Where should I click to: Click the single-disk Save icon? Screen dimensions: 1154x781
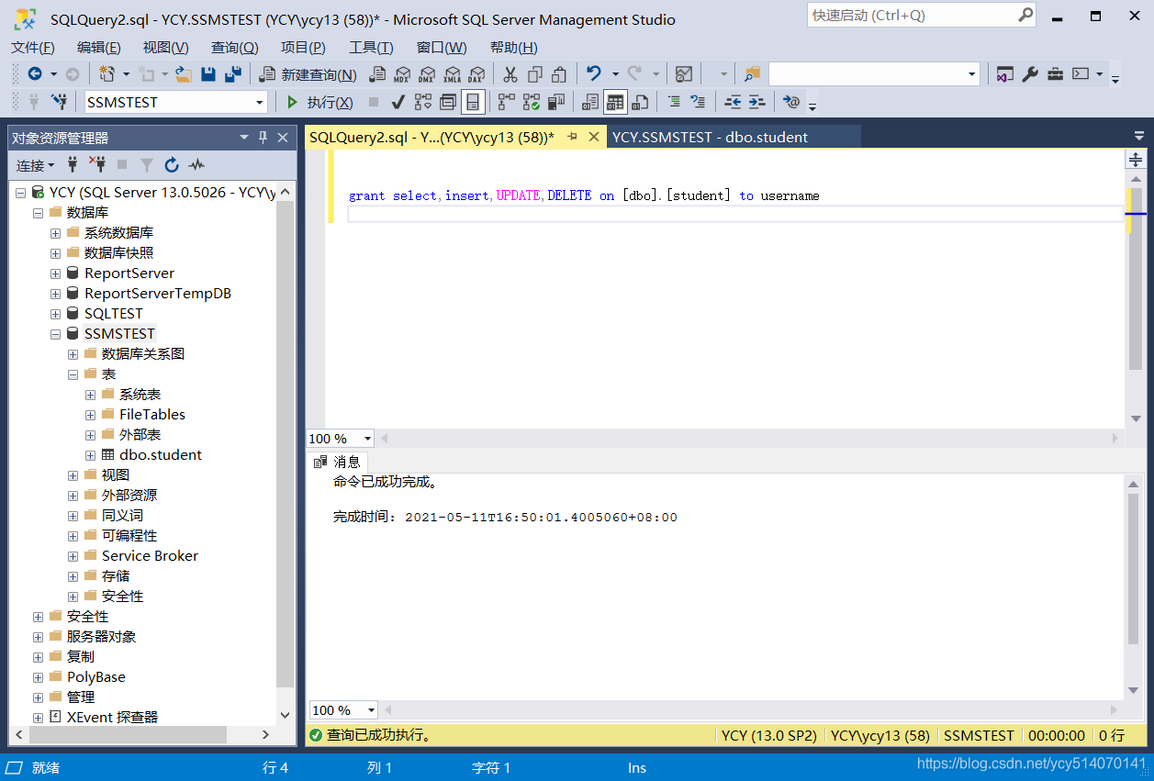[207, 74]
